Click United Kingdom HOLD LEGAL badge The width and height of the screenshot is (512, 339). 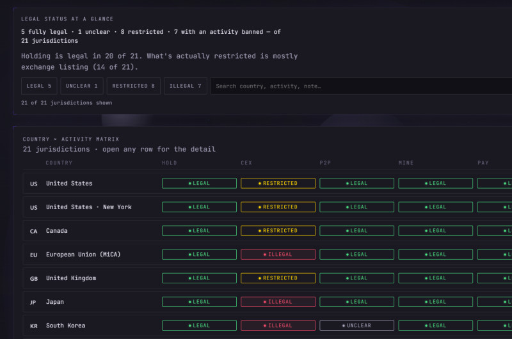click(x=199, y=278)
